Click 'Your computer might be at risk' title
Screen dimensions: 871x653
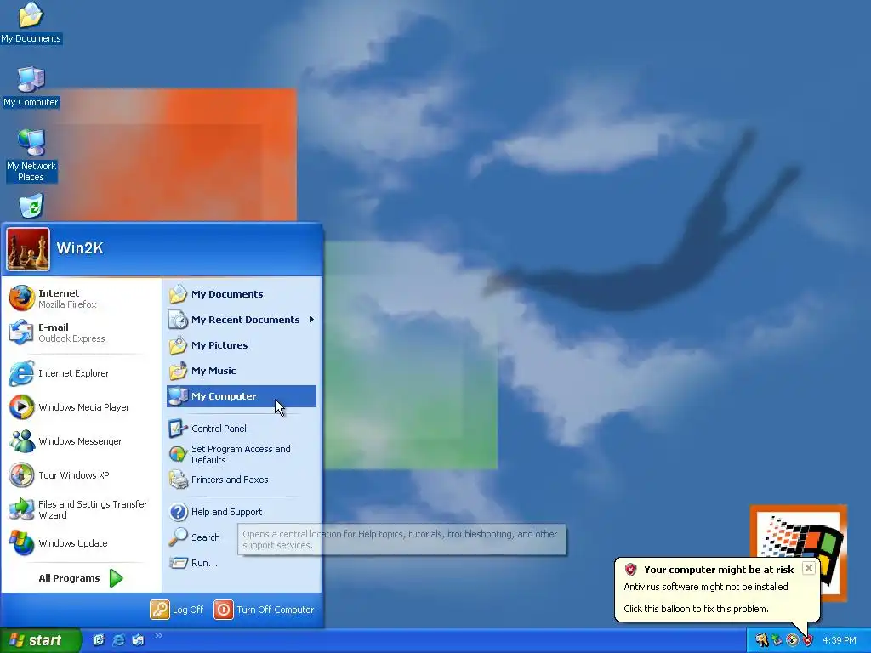719,570
